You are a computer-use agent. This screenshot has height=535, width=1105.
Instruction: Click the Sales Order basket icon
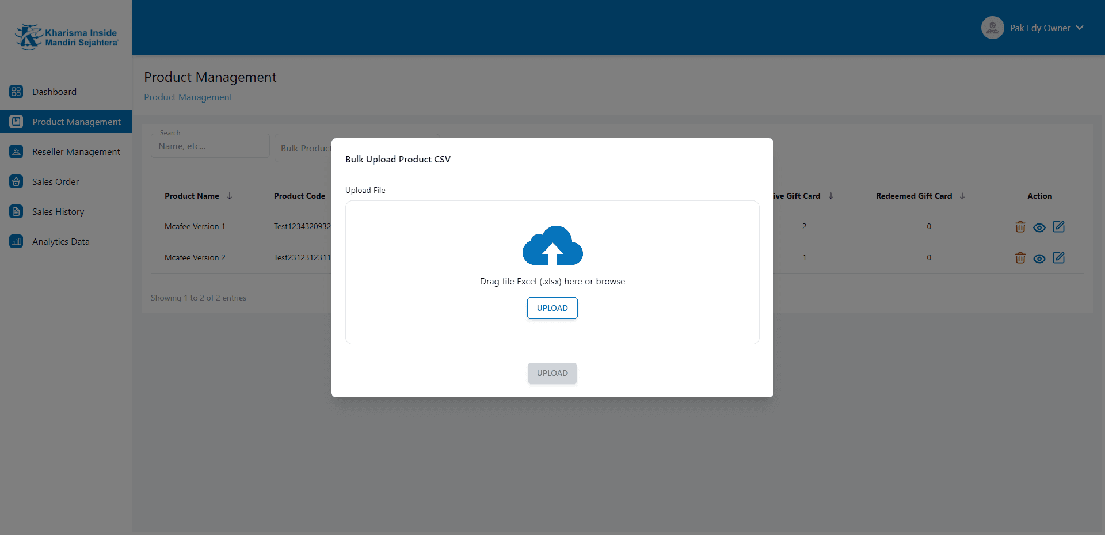click(16, 181)
